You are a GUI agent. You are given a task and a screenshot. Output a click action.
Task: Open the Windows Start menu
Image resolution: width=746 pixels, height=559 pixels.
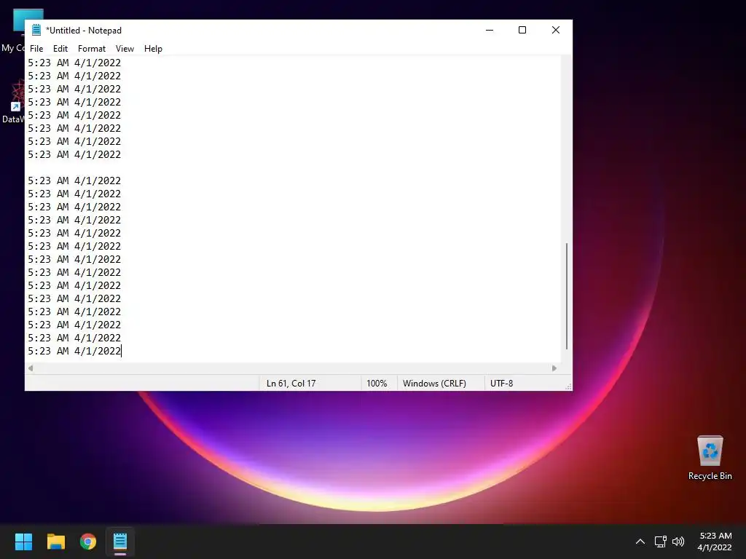click(23, 542)
